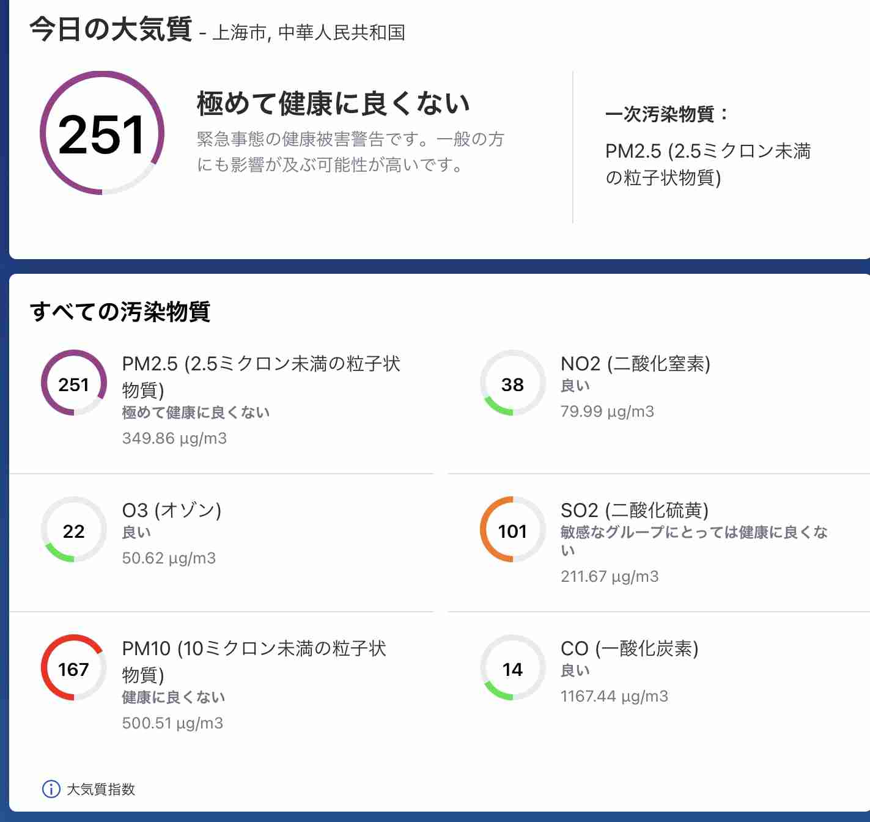Click the 上海市, 中華人民共和国 location text

(309, 32)
